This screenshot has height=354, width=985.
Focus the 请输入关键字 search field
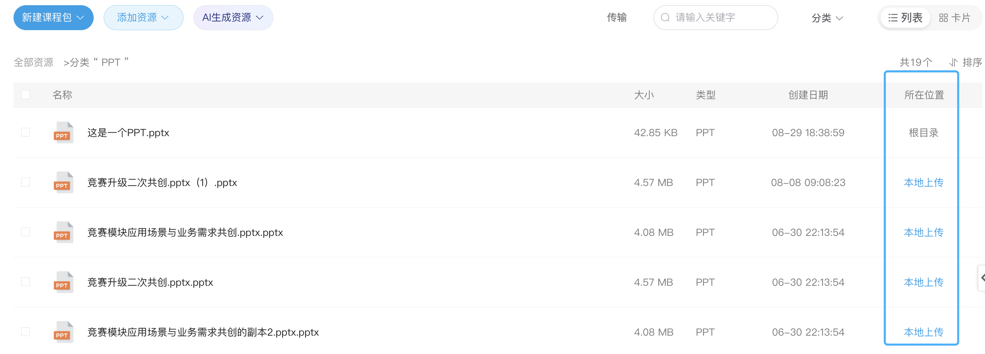[716, 18]
